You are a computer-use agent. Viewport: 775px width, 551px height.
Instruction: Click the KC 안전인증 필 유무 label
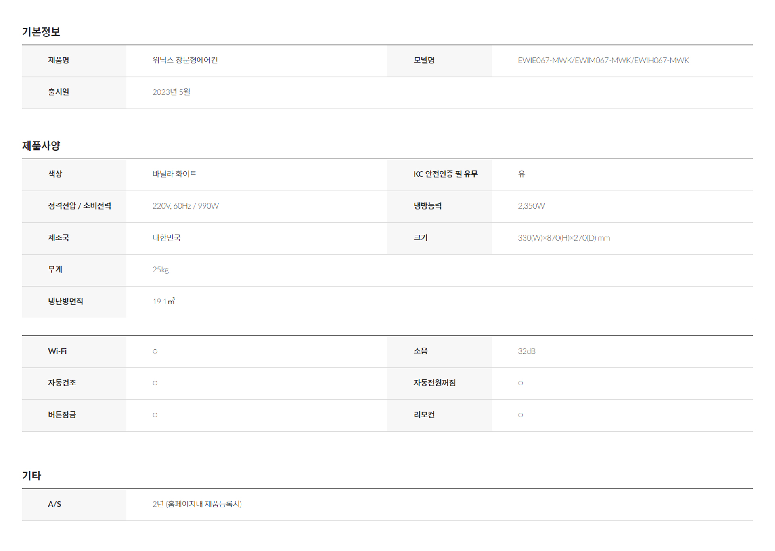click(445, 174)
